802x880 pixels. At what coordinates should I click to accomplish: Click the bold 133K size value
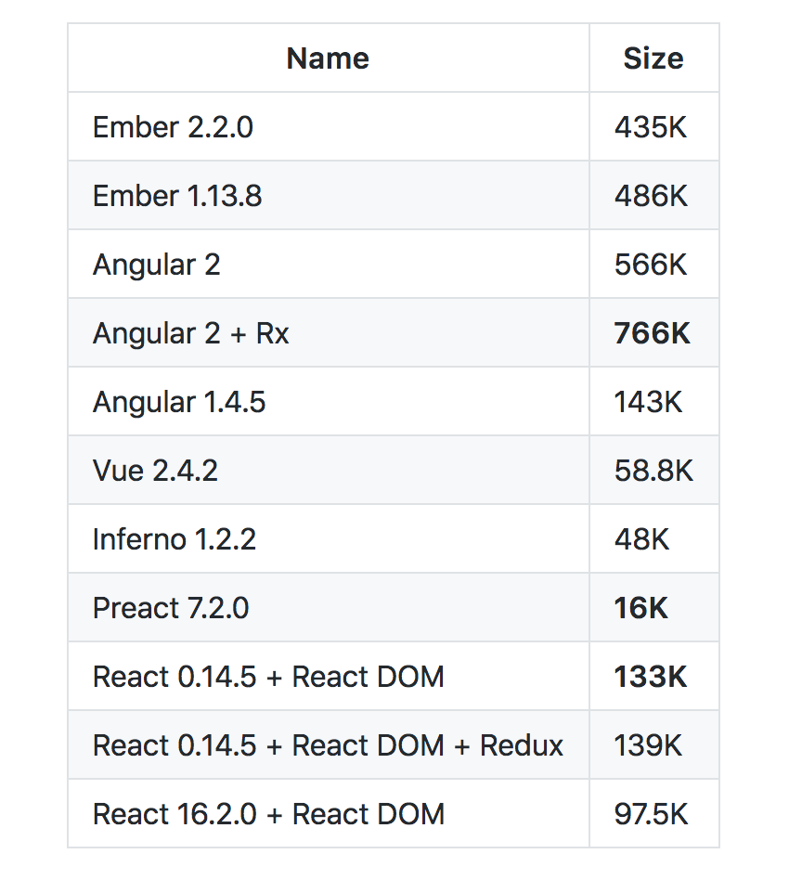pos(651,677)
